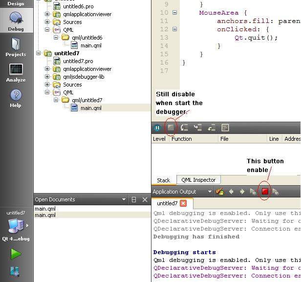Click re-run configuration icon in Application Output
Viewport: 301px width, 282px height.
tap(253, 192)
